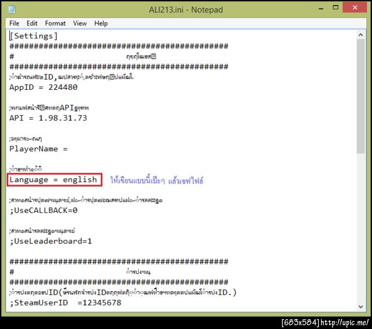372x329 pixels.
Task: Click the scroll up arrow
Action: pos(361,35)
